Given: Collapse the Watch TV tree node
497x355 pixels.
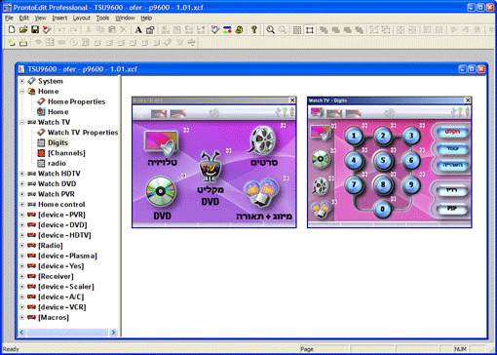Looking at the screenshot, I should pos(22,122).
